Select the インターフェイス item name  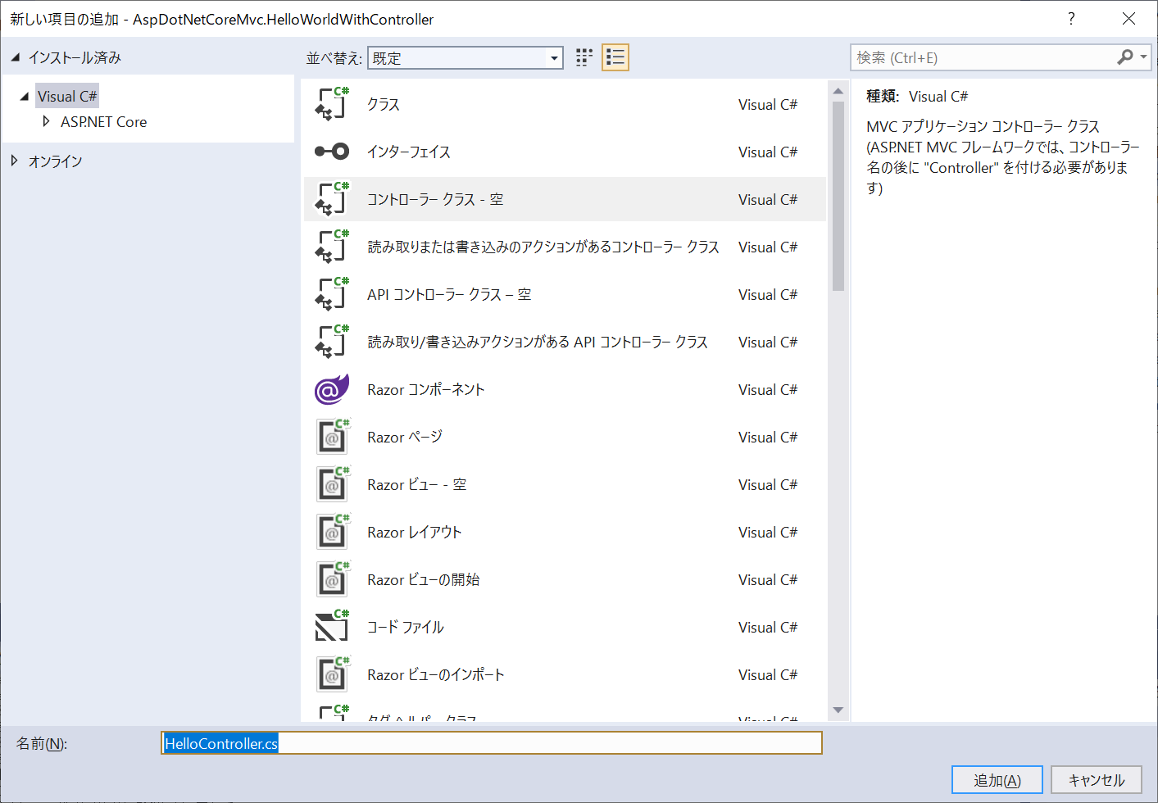pos(409,152)
